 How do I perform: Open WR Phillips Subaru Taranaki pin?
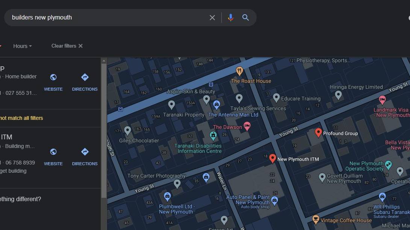pyautogui.click(x=382, y=197)
